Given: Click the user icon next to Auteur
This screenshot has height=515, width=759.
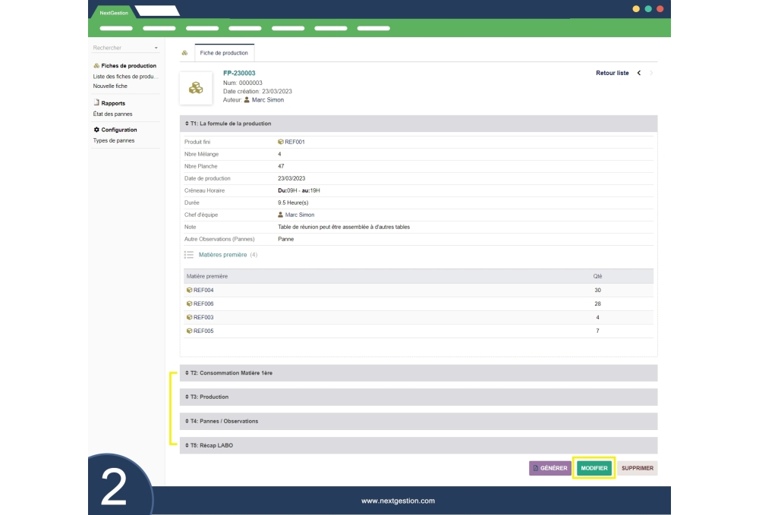Looking at the screenshot, I should [x=247, y=100].
